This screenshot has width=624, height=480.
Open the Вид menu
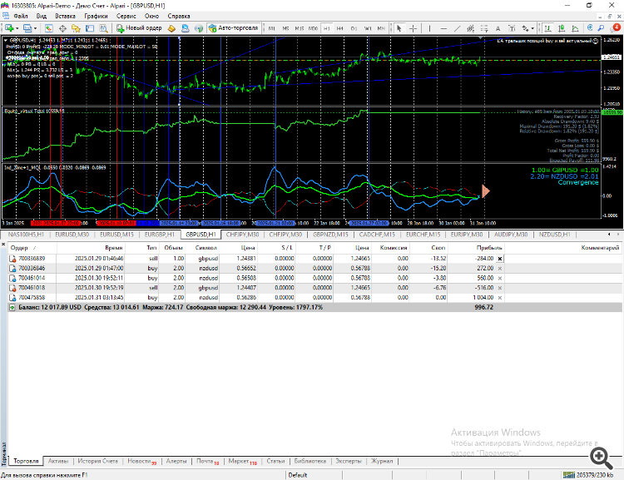click(42, 16)
